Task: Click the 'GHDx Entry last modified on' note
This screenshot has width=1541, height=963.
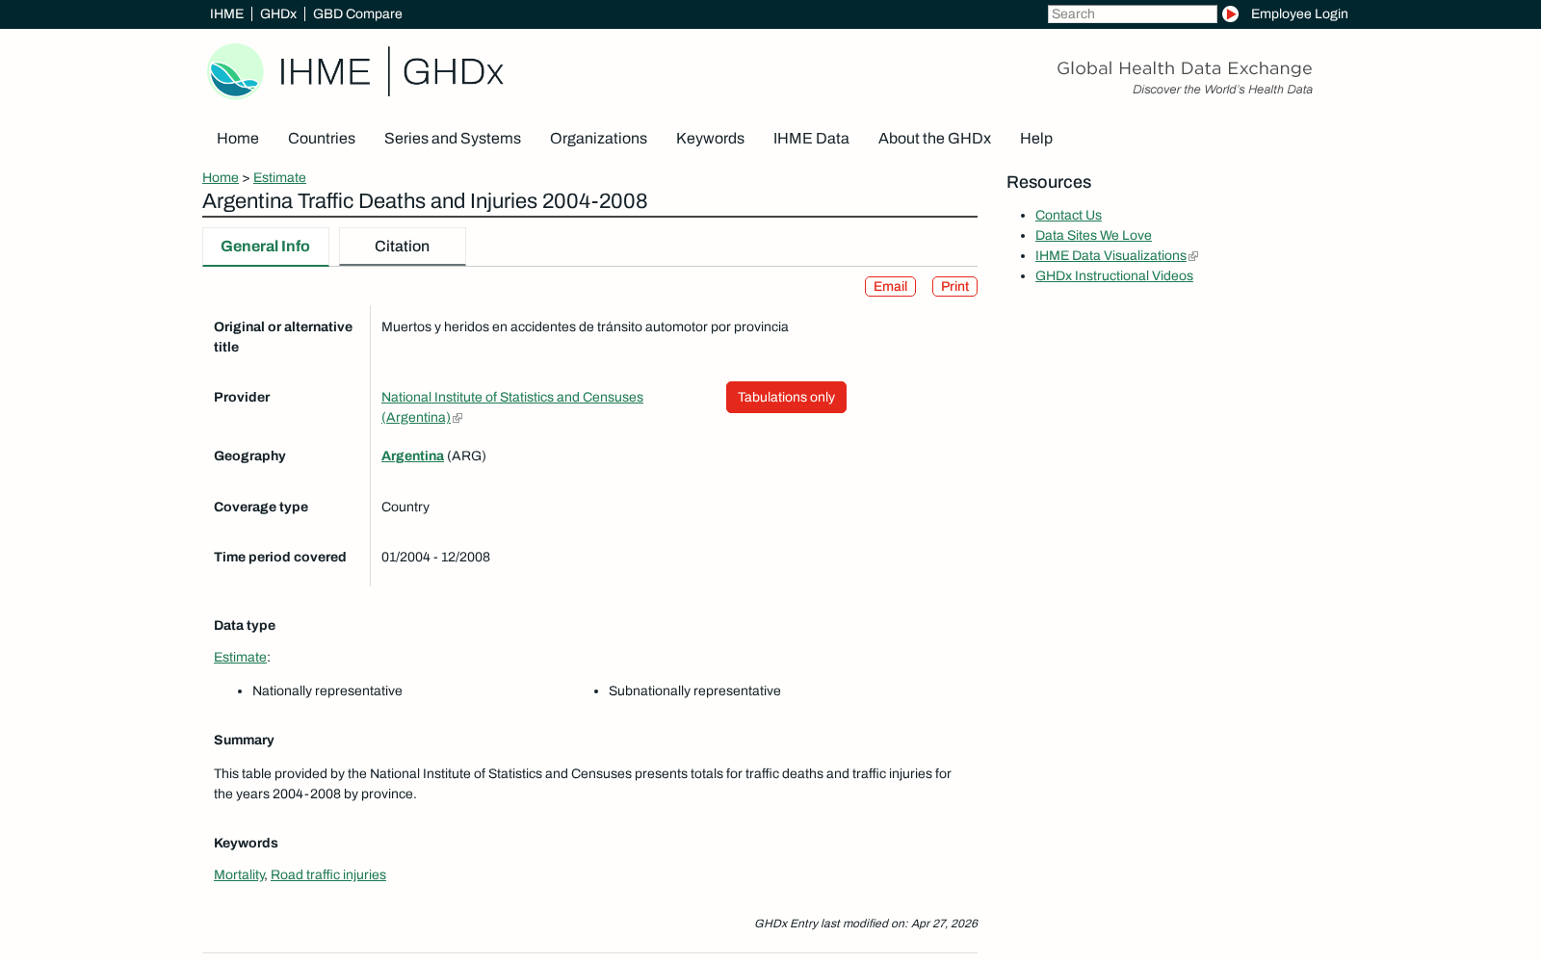Action: pos(866,924)
